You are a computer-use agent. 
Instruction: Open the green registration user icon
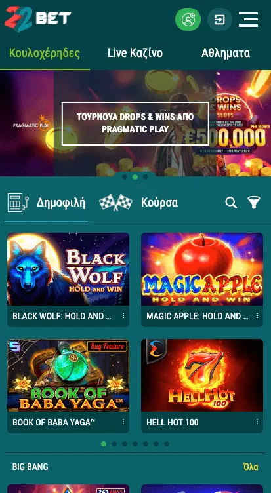[x=188, y=19]
